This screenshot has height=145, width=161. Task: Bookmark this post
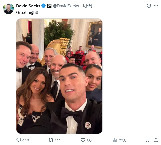[x=148, y=140]
